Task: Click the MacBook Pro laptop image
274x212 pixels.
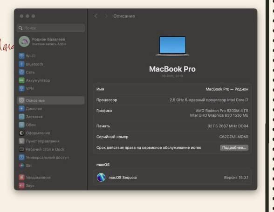Action: [x=172, y=46]
